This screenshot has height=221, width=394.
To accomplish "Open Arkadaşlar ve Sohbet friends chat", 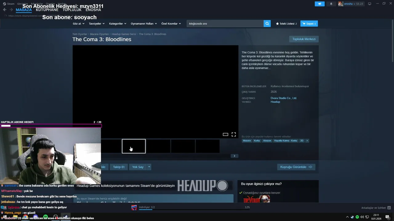I will pos(376,208).
